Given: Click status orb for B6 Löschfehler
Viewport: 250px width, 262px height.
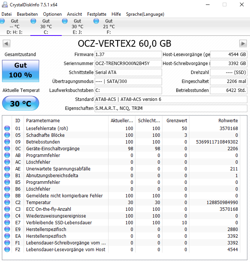Looking at the screenshot, I should tap(7, 189).
